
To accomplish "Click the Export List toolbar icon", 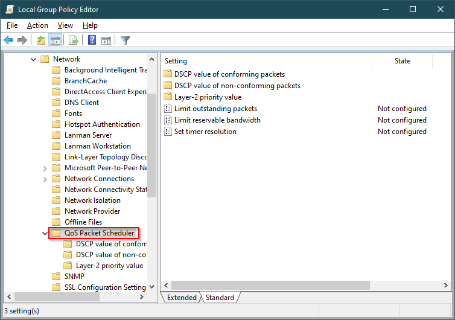I will tap(74, 40).
